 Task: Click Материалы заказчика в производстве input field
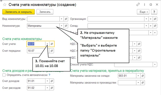coord(127,83)
